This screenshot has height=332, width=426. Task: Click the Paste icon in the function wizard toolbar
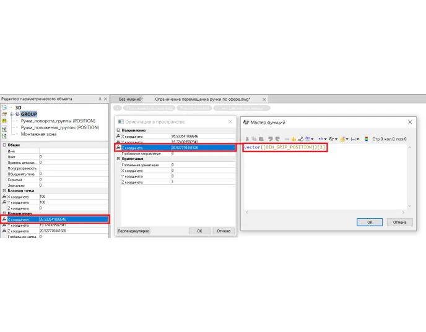tap(261, 139)
